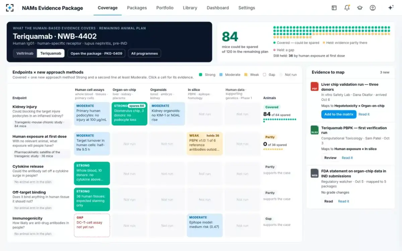Open the Moderate Target turnover cell
This screenshot has height=251, width=402.
coord(92,144)
